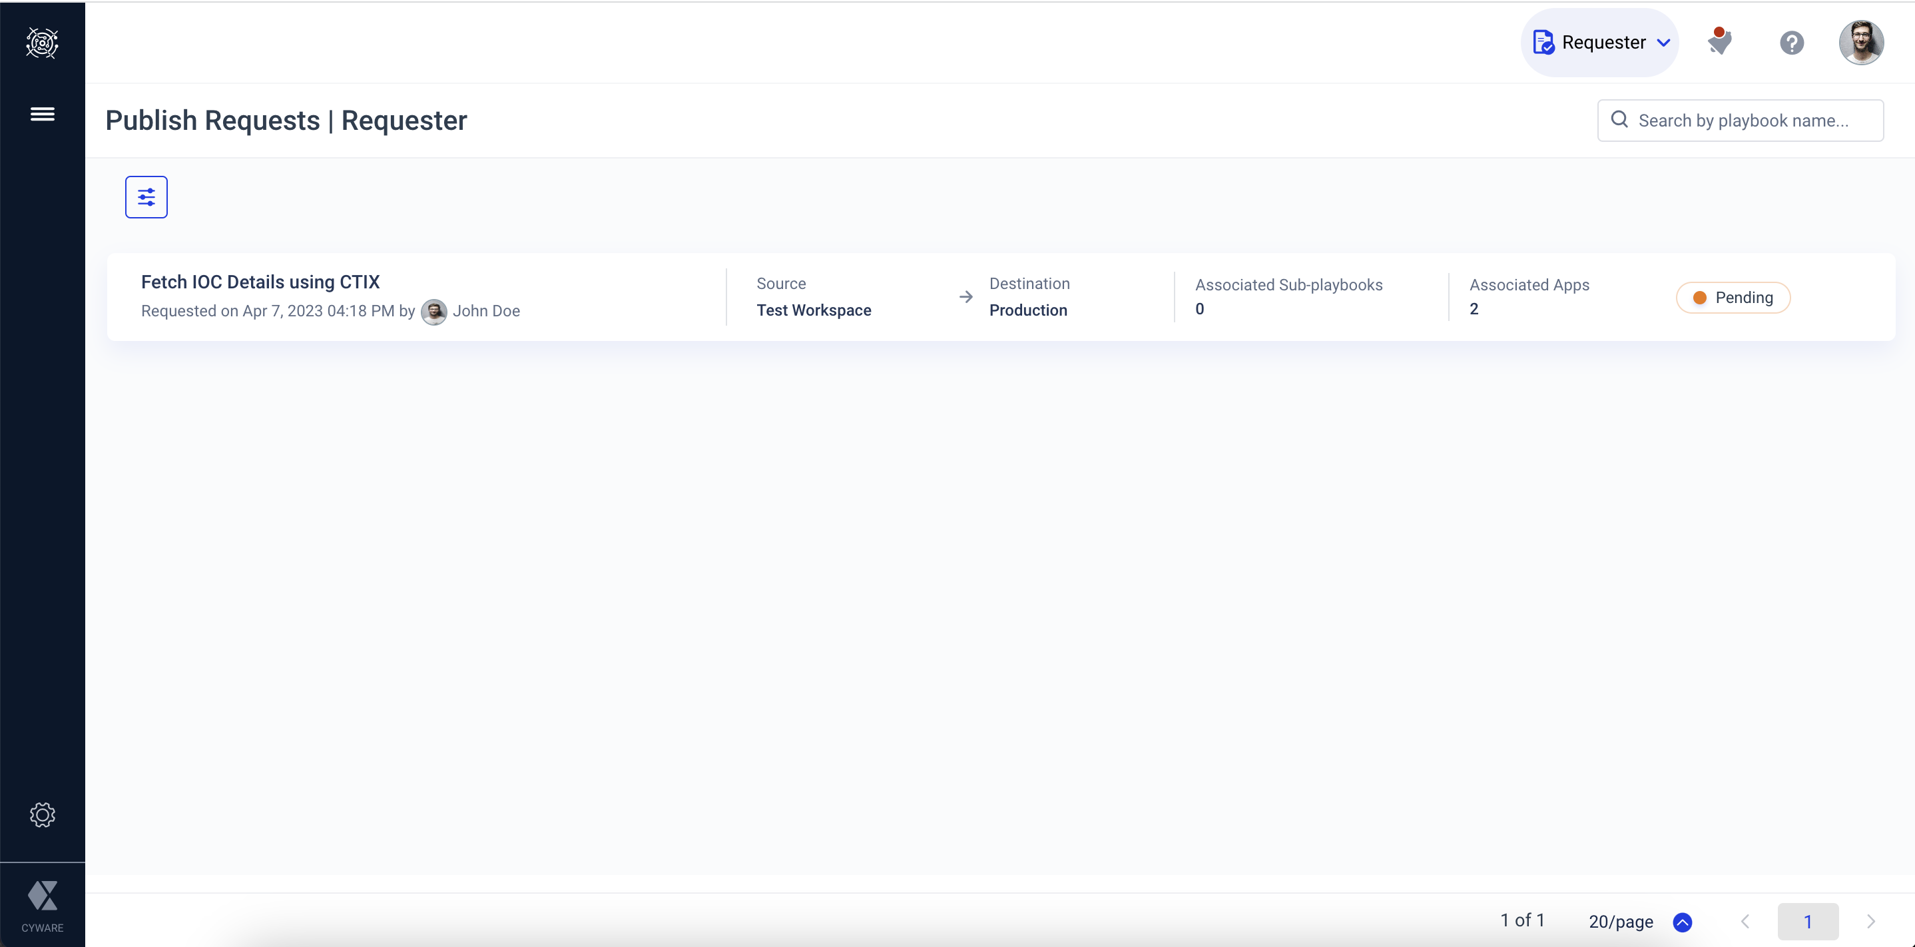This screenshot has width=1915, height=947.
Task: View the Pending status badge
Action: (x=1735, y=297)
